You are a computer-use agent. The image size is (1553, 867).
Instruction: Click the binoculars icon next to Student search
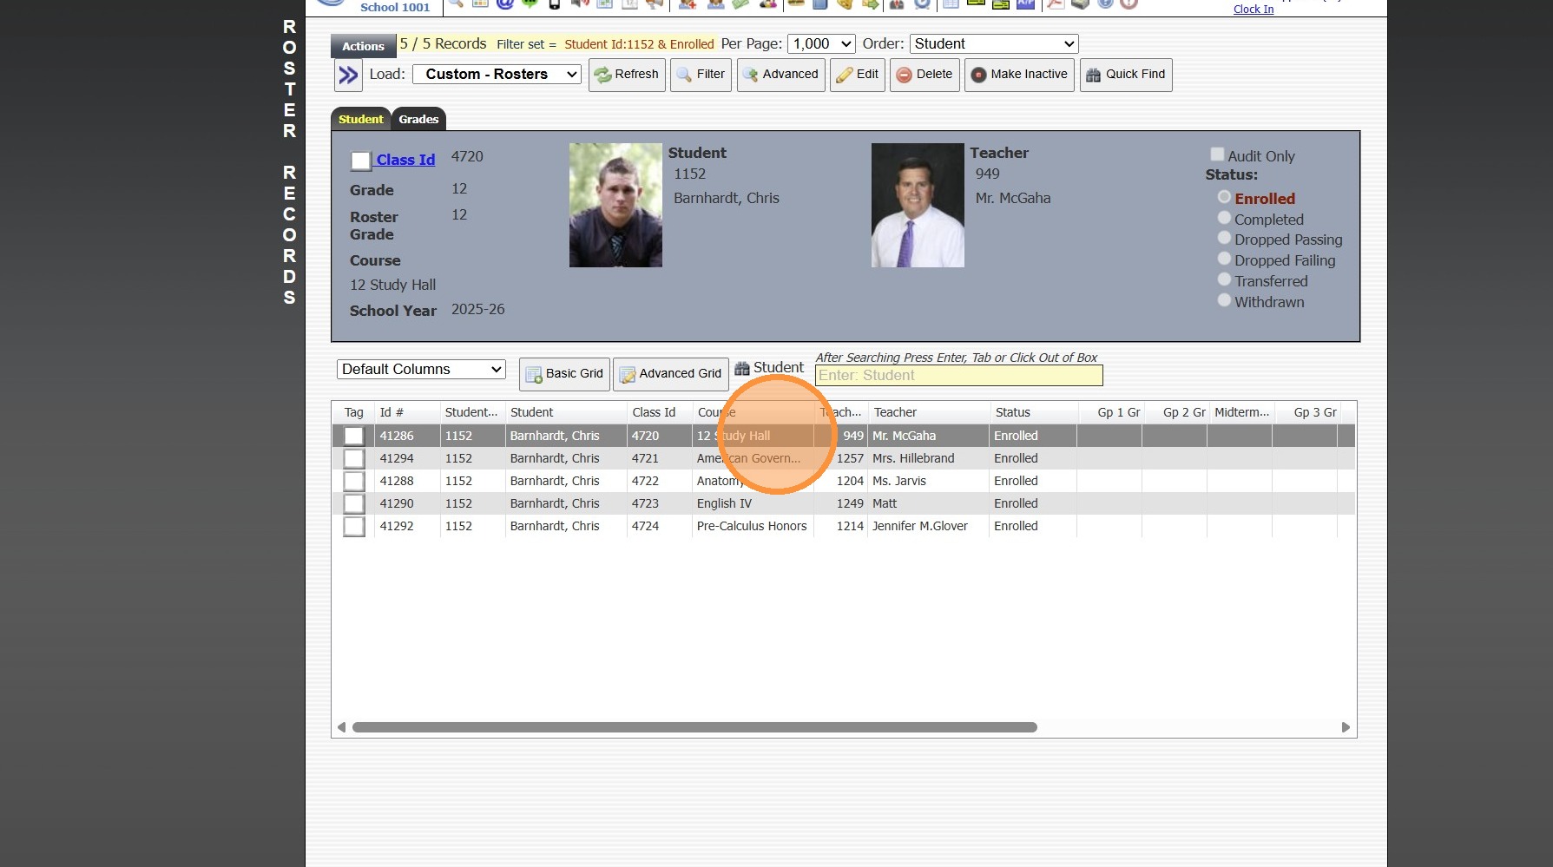[x=742, y=369]
